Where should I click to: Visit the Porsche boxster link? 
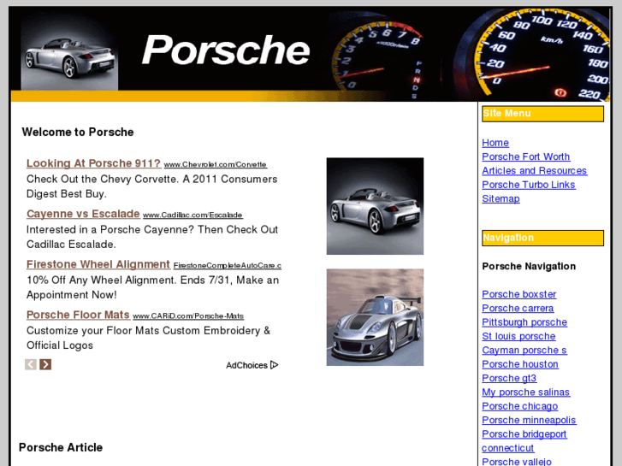pos(518,294)
